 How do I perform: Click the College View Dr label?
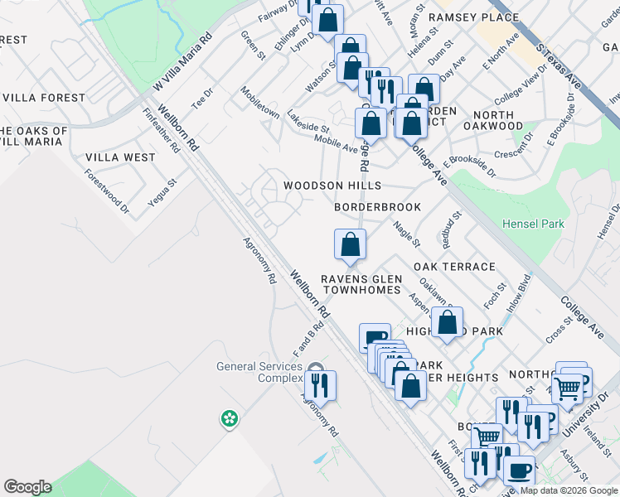pos(521,84)
